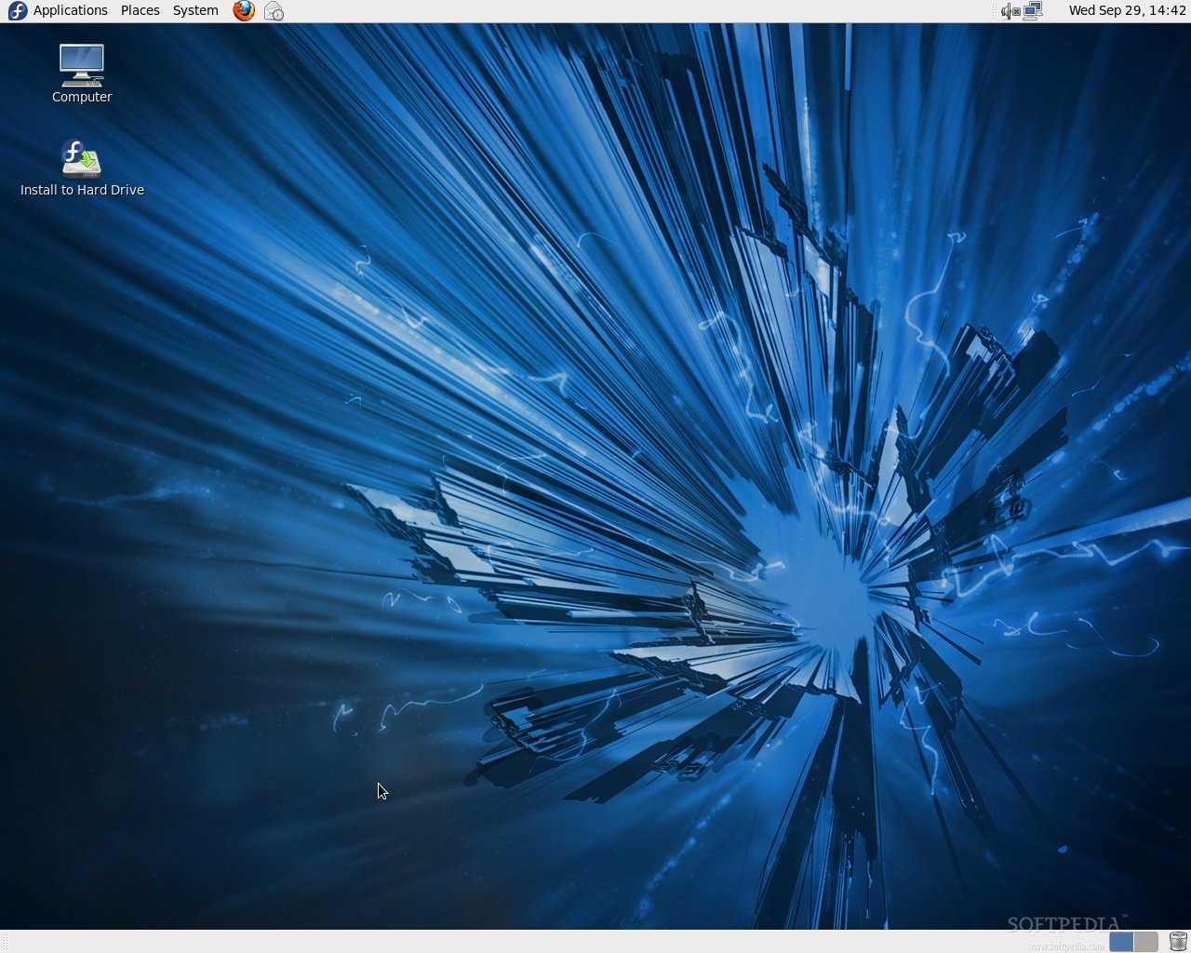Switch to the first (blue) workspace
This screenshot has width=1191, height=953.
(1121, 942)
